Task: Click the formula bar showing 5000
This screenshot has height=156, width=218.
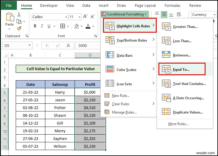Action: [x=88, y=45]
